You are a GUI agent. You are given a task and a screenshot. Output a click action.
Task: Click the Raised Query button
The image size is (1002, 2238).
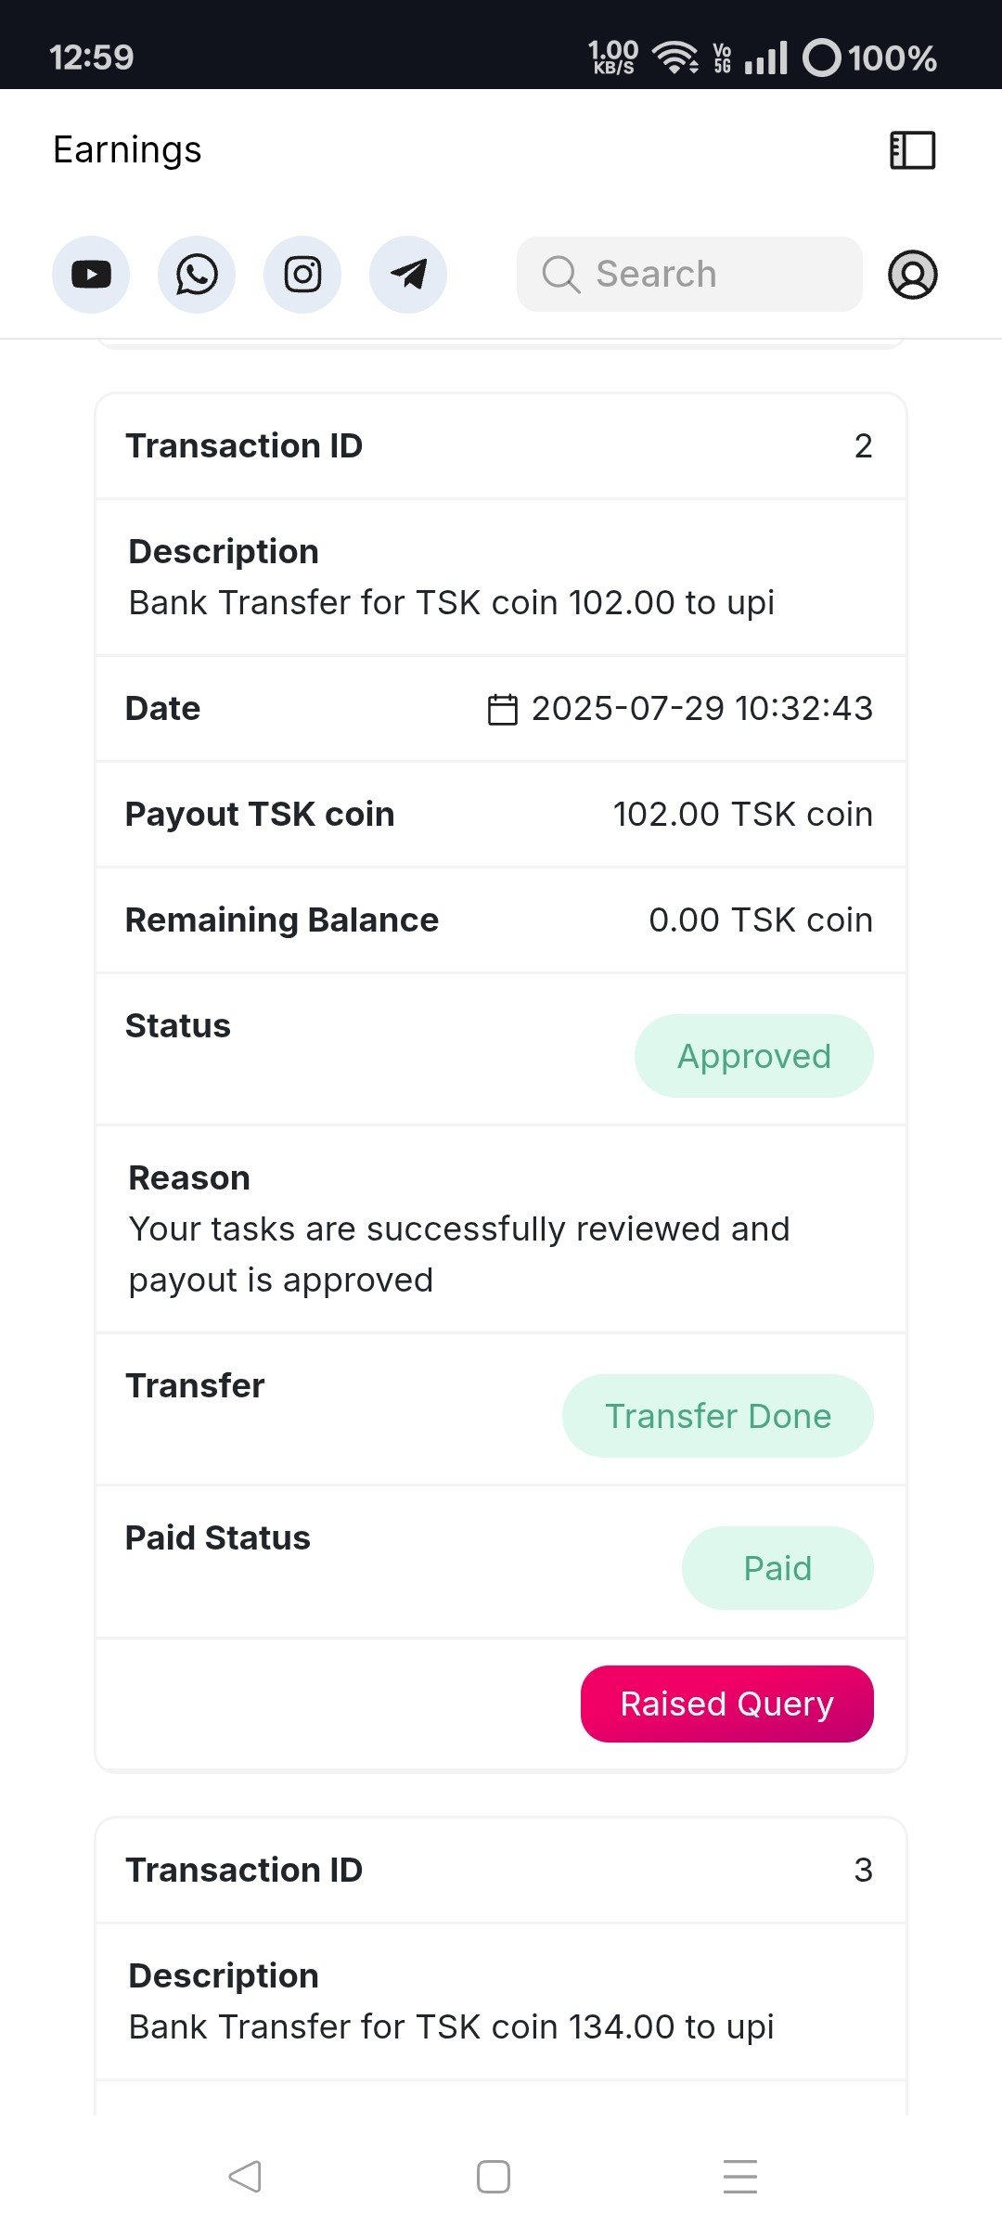(726, 1704)
